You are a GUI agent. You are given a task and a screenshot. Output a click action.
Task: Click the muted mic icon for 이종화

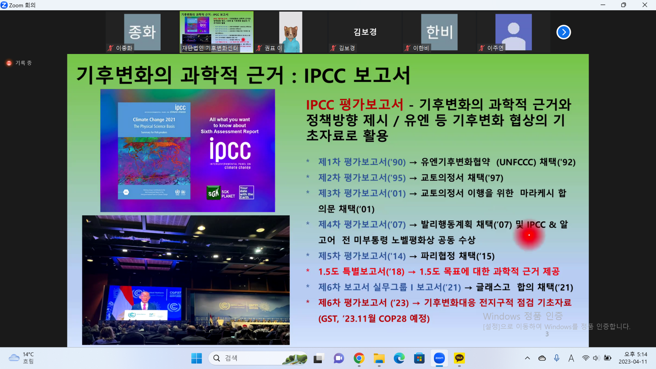click(x=110, y=48)
